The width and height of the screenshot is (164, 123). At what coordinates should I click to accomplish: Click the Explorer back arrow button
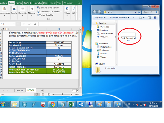[95, 12]
